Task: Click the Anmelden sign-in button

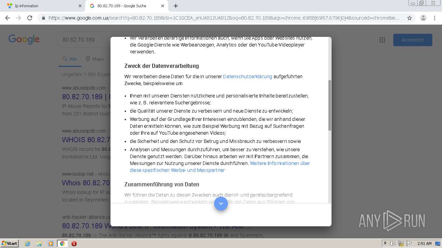Action: (413, 40)
